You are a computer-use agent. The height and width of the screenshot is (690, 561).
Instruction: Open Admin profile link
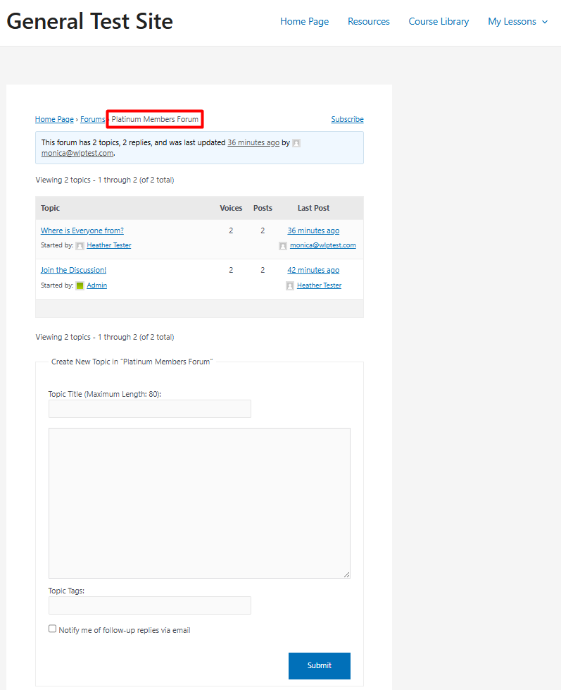tap(96, 285)
